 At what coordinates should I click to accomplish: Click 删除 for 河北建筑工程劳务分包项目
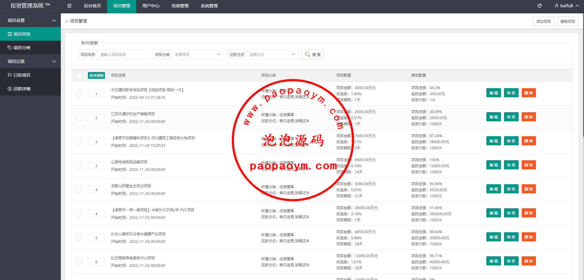pyautogui.click(x=529, y=141)
